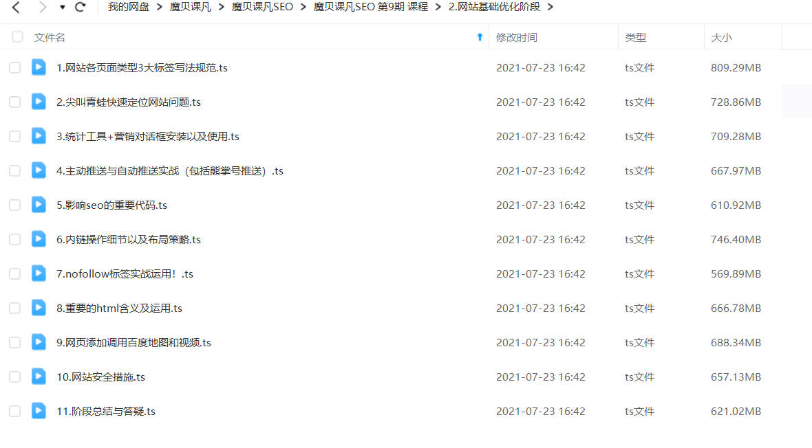The height and width of the screenshot is (448, 812).
Task: Navigate to 魔贝课凡SEO breadcrumb
Action: pyautogui.click(x=262, y=8)
